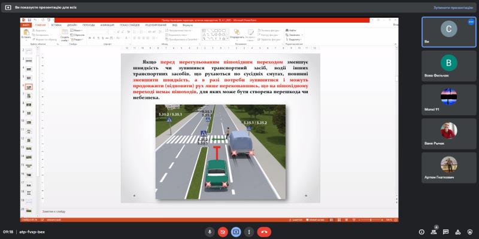Mute the microphone in the call bar
This screenshot has height=239, width=479.
pyautogui.click(x=210, y=231)
